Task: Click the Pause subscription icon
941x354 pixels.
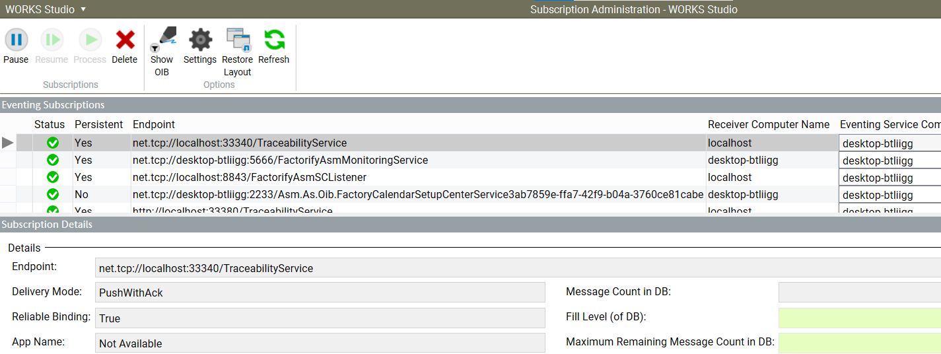Action: pyautogui.click(x=17, y=40)
